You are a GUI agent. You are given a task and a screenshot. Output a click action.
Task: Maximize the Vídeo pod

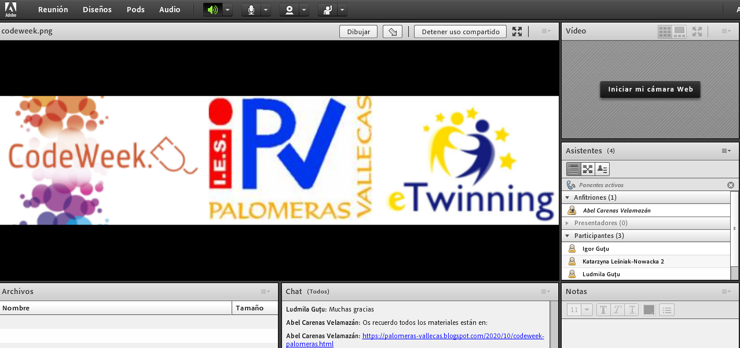tap(697, 32)
